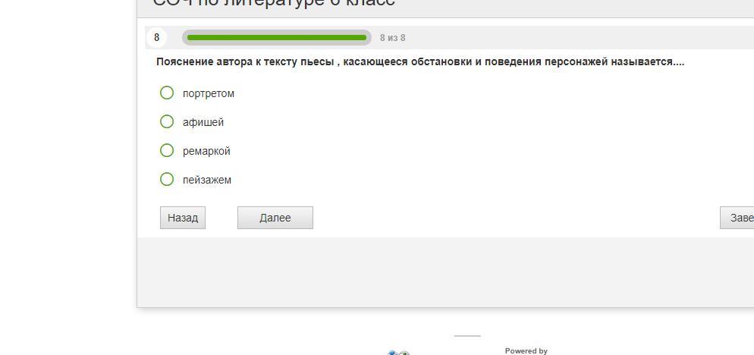Mark ремаркой as the answer
The image size is (754, 355).
click(167, 150)
